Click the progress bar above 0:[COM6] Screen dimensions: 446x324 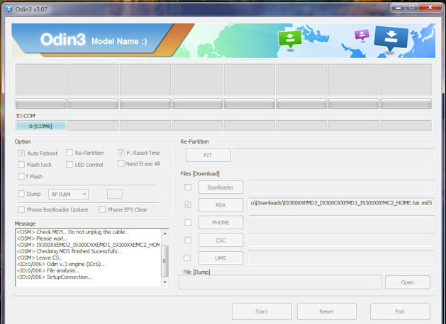point(41,103)
